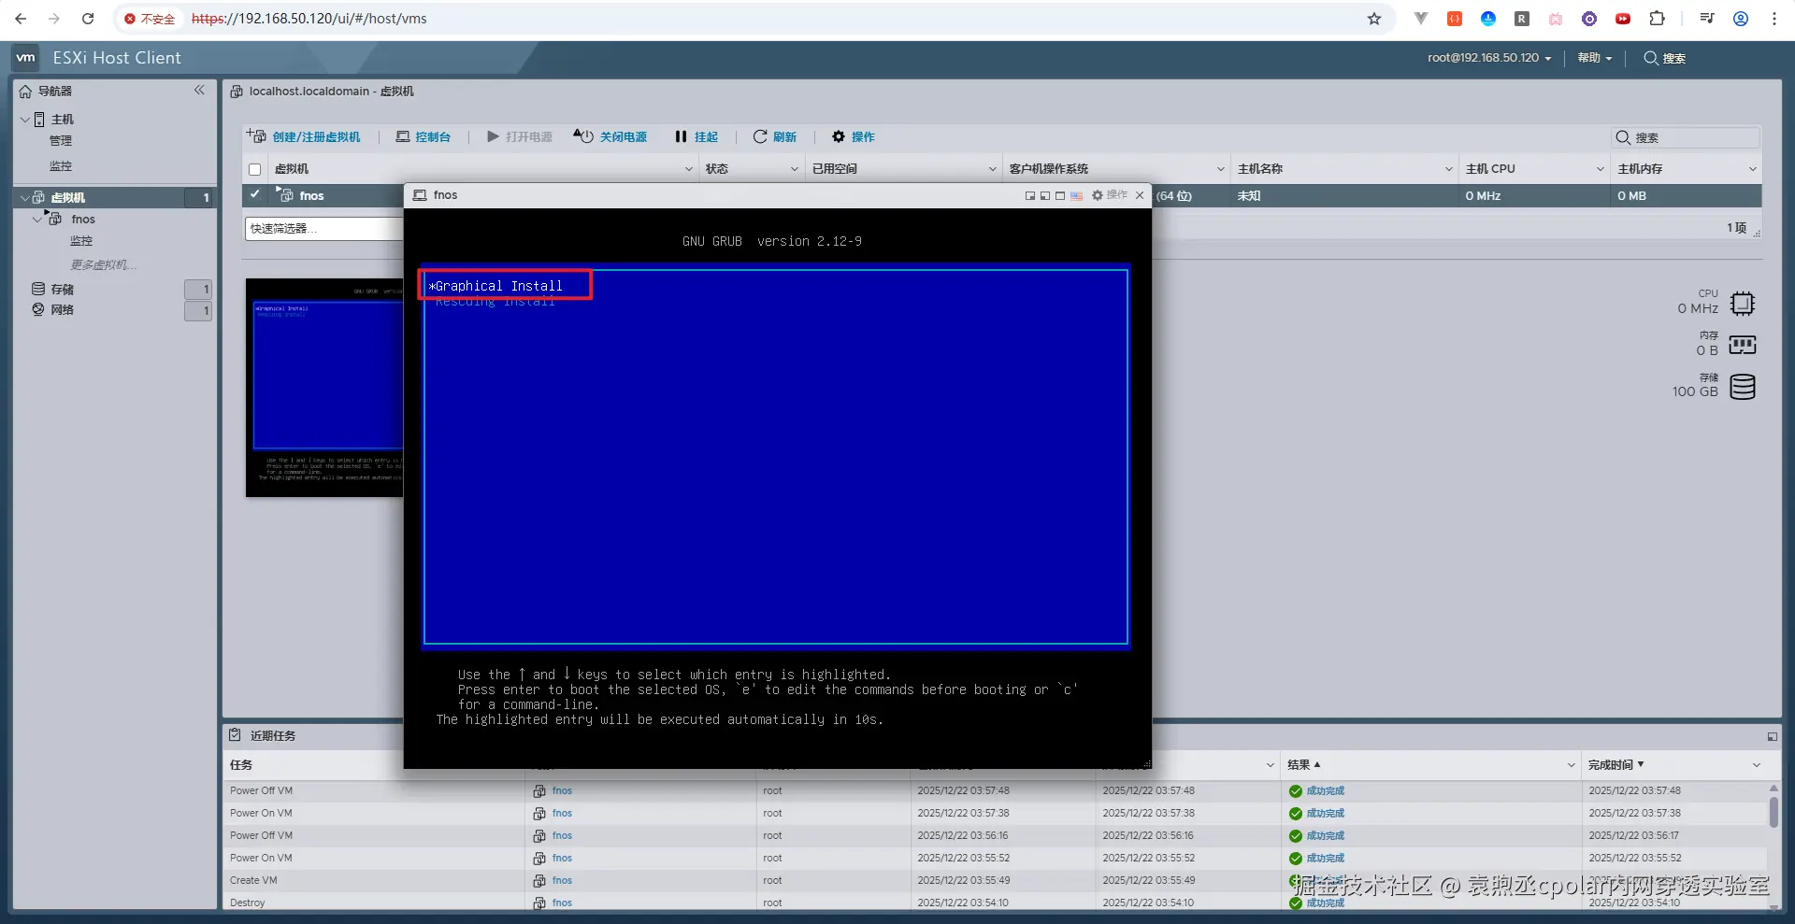Bookmark this page with the star icon
Image resolution: width=1795 pixels, height=924 pixels.
[x=1374, y=19]
